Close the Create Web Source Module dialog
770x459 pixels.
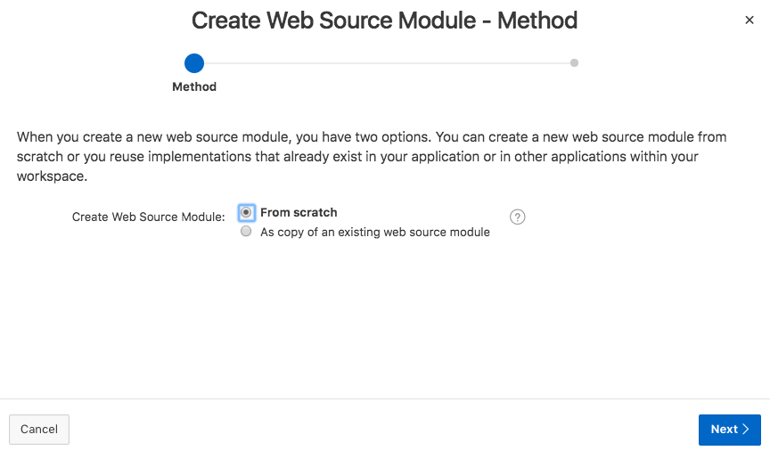(x=750, y=20)
